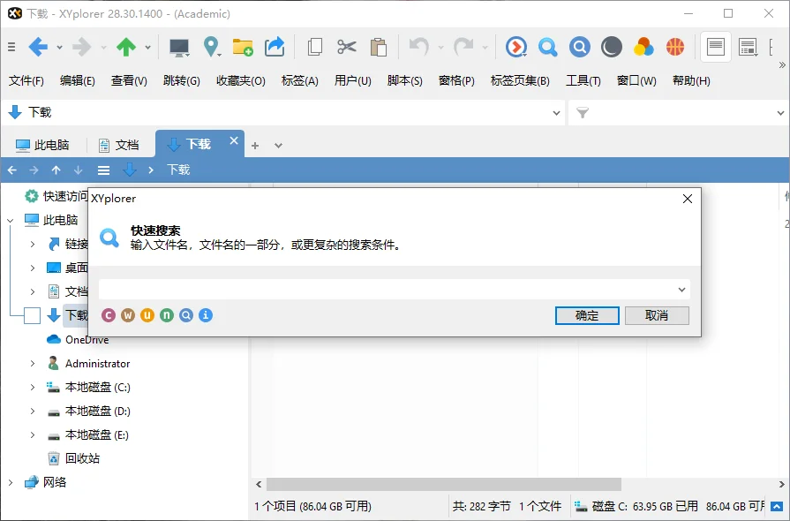790x521 pixels.
Task: Click the live filter funnel icon
Action: point(583,113)
